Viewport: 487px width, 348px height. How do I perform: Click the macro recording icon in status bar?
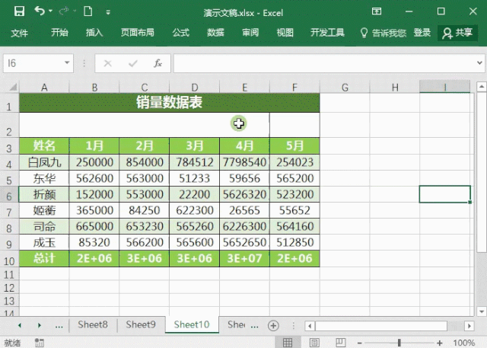[x=40, y=343]
